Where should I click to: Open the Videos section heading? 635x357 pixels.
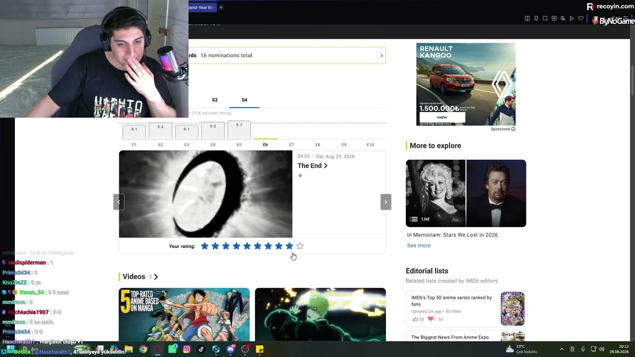(134, 277)
